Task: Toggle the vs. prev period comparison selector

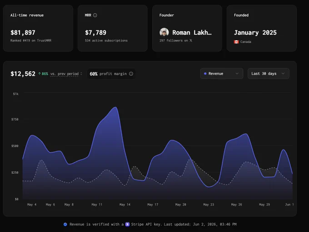Action: [66, 74]
